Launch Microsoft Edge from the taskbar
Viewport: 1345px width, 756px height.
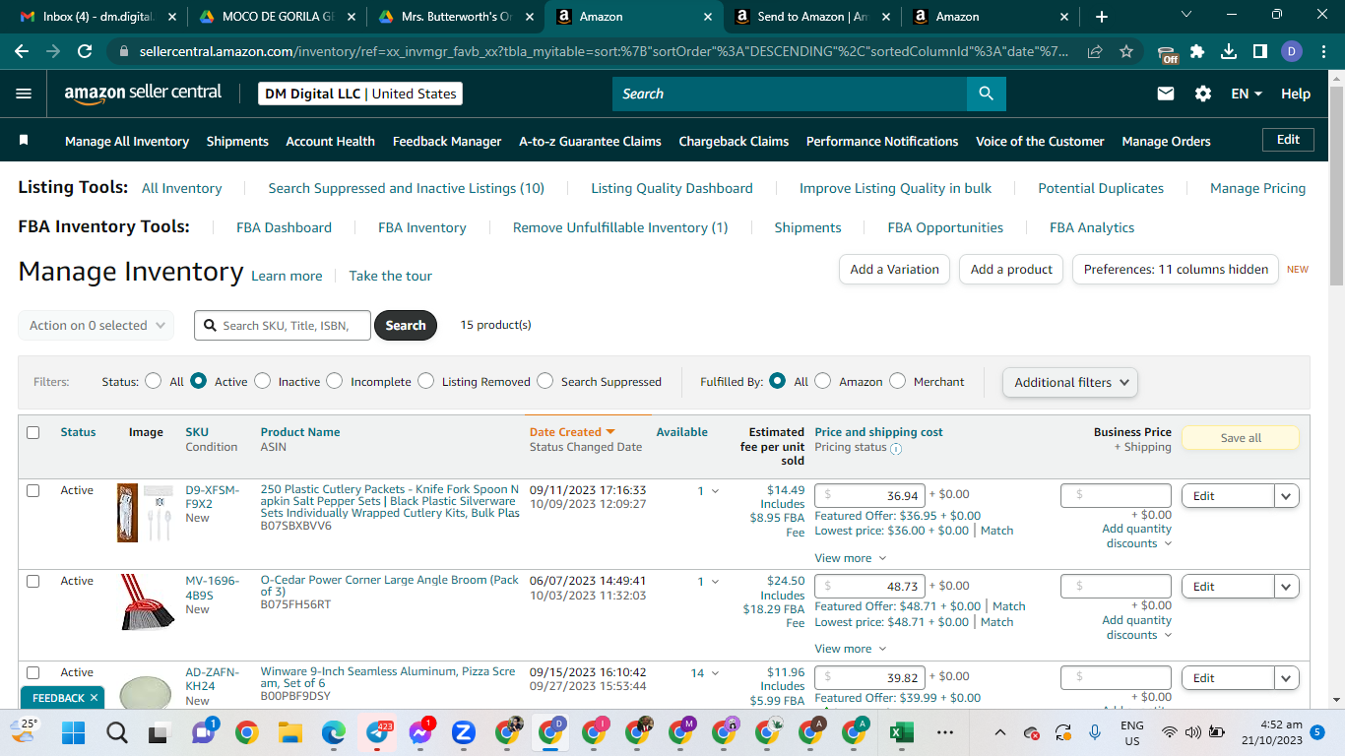tap(334, 732)
